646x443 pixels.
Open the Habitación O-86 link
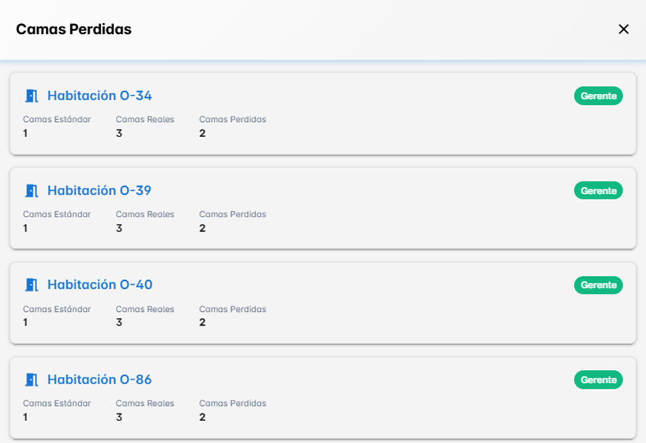99,379
